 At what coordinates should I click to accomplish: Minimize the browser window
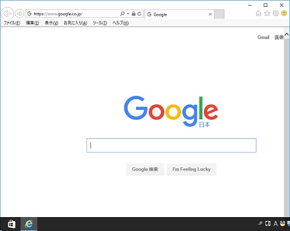250,5
